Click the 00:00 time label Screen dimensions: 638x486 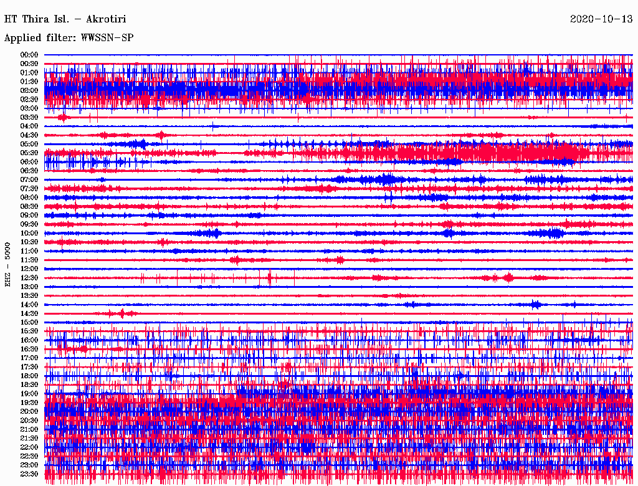tap(29, 55)
